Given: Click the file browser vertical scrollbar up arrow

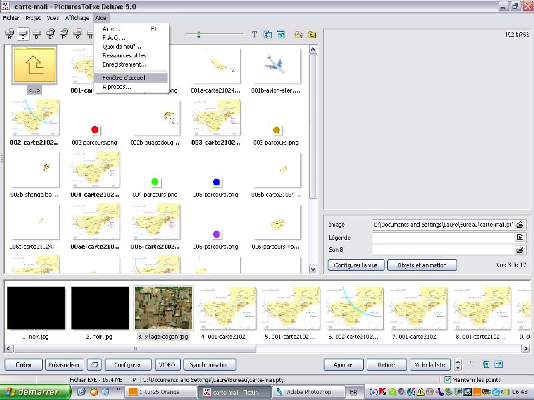Looking at the screenshot, I should tap(313, 49).
